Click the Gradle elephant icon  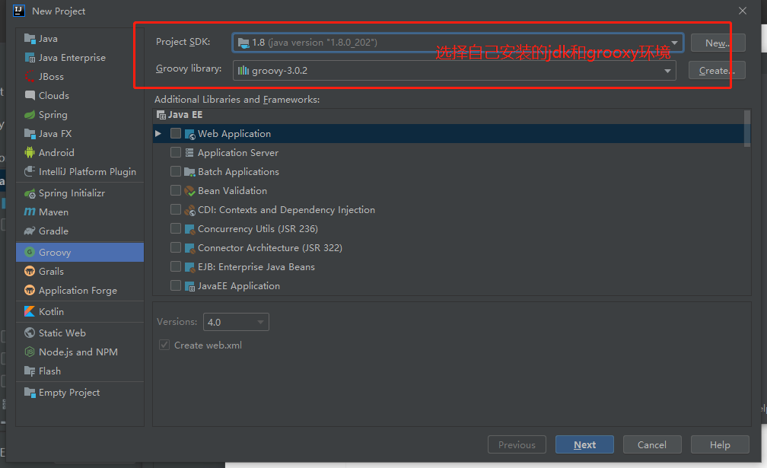click(x=30, y=231)
